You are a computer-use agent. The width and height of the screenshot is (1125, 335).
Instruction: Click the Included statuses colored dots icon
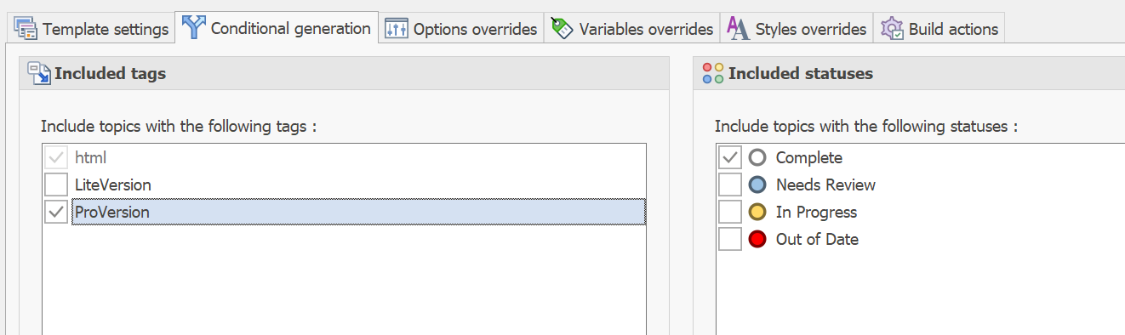(x=713, y=73)
